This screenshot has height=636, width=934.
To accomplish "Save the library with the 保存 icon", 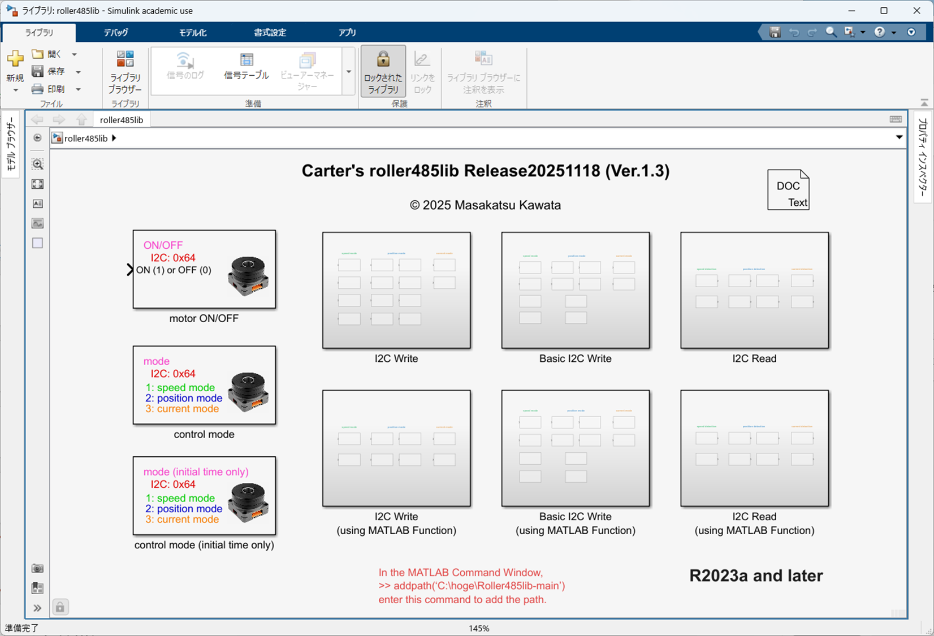I will [38, 71].
